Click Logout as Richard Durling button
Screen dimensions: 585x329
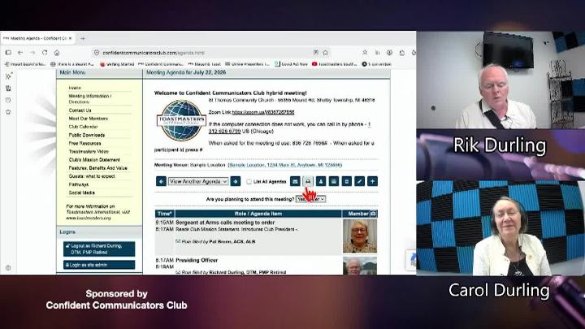[99, 249]
